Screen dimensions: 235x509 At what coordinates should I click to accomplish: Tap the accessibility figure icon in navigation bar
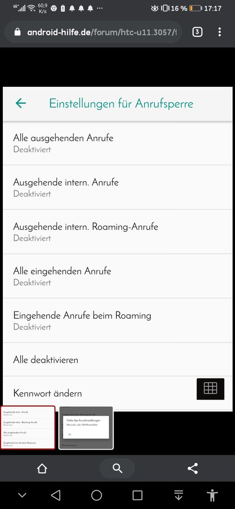coord(212,496)
